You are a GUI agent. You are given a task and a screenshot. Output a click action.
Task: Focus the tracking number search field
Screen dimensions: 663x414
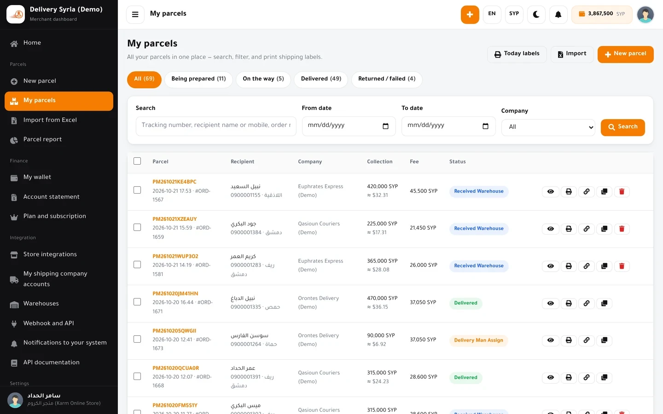click(216, 126)
